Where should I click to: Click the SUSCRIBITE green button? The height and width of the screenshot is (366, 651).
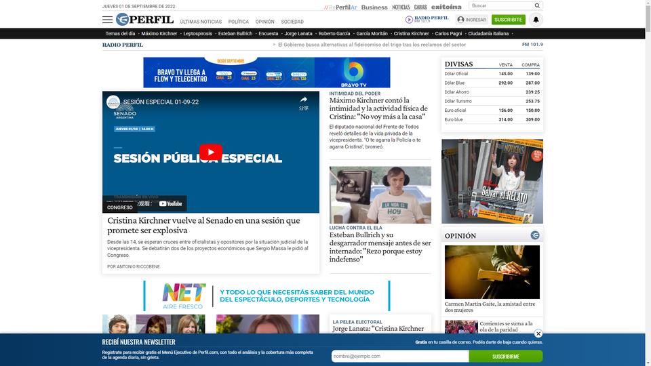click(508, 20)
